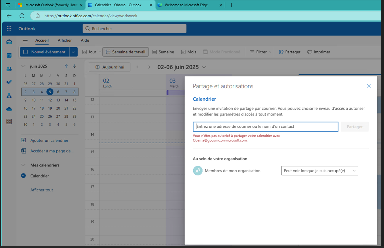The image size is (384, 248).
Task: Go to next month with down arrow
Action: click(x=74, y=66)
